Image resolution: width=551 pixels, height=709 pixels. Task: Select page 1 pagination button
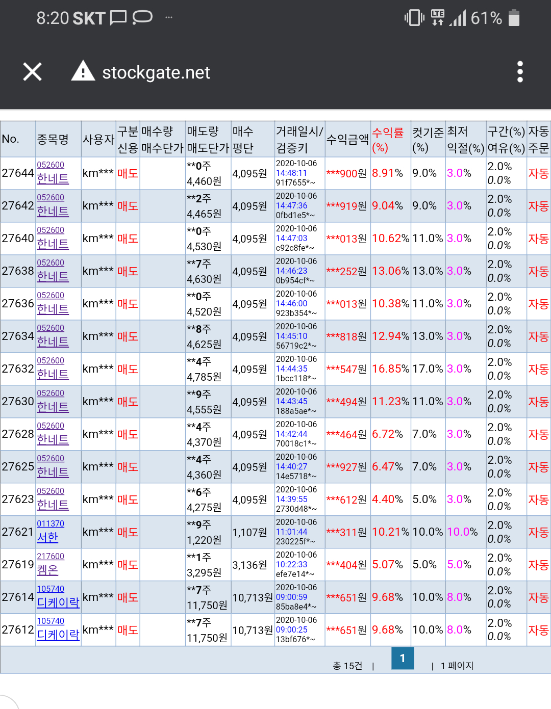pyautogui.click(x=402, y=658)
